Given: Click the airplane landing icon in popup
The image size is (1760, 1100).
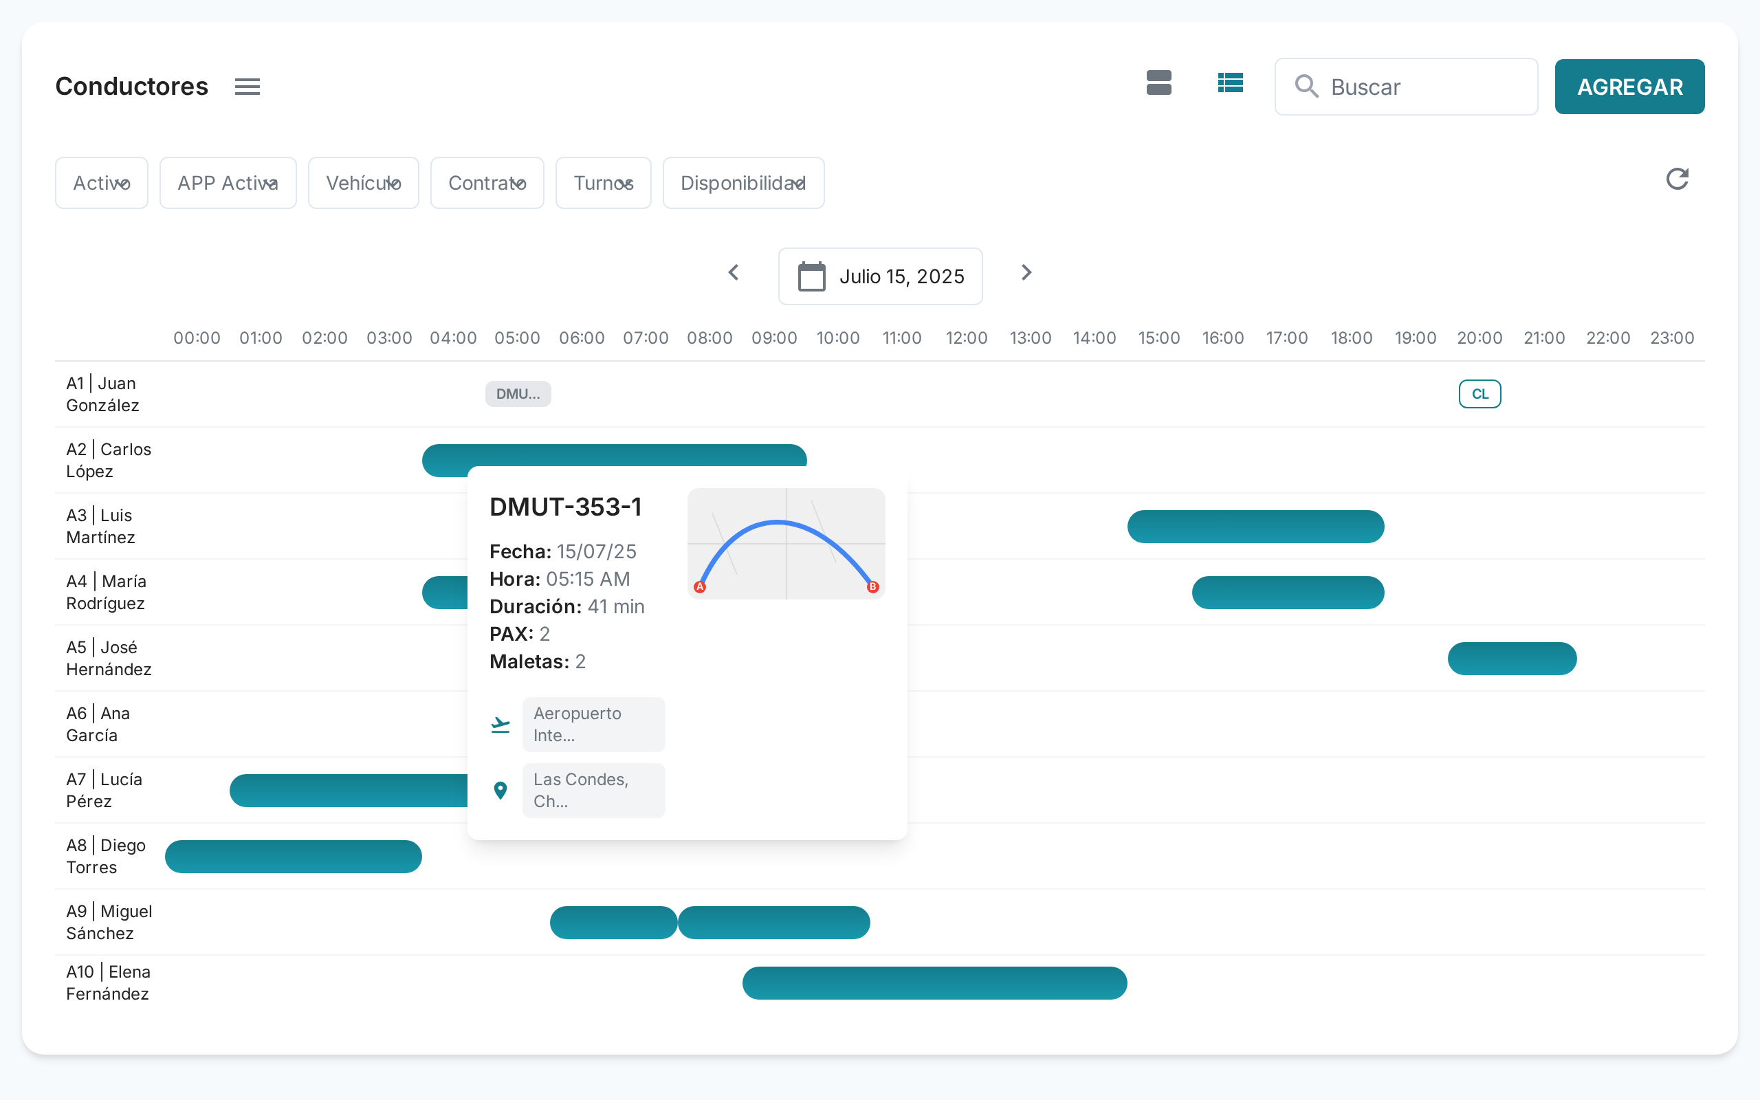Looking at the screenshot, I should pyautogui.click(x=500, y=725).
